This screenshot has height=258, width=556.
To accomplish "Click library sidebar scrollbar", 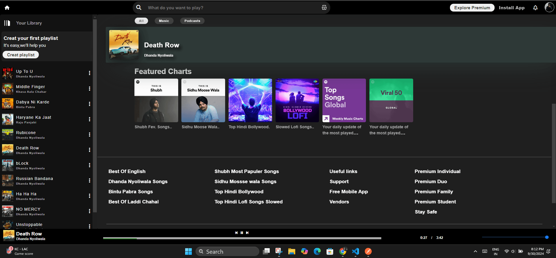I will tap(94, 116).
